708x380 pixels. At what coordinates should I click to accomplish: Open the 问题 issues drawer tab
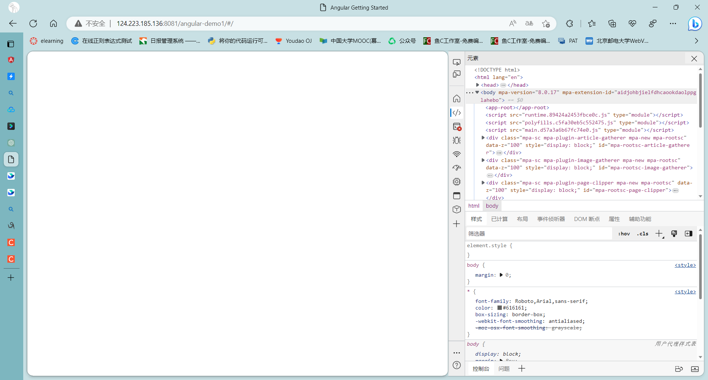point(504,369)
